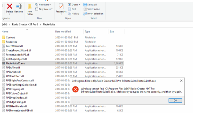This screenshot has height=120, width=208.
Task: Go to Roxio Creator NXT Pro 6 breadcrumb
Action: (x=25, y=25)
